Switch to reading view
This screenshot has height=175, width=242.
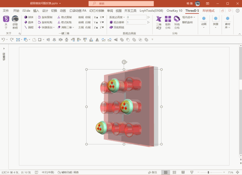tap(183, 172)
